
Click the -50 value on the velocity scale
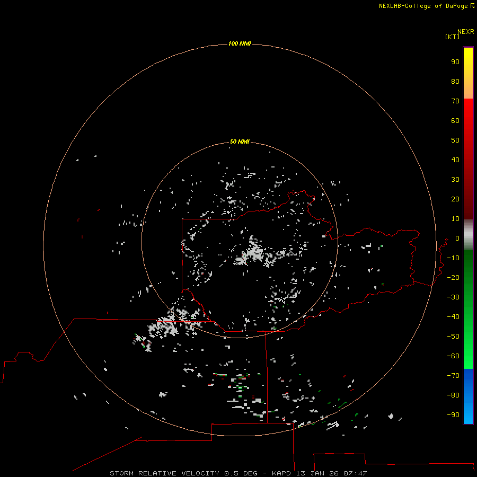pyautogui.click(x=453, y=336)
